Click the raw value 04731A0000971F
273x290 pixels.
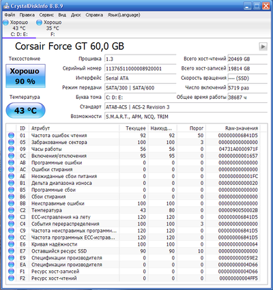coord(238,149)
